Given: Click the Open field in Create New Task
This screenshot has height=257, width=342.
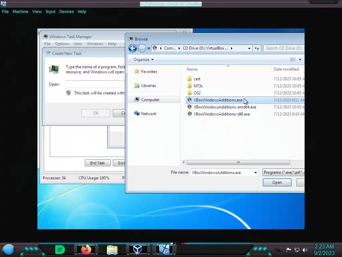Looking at the screenshot, I should [95, 84].
